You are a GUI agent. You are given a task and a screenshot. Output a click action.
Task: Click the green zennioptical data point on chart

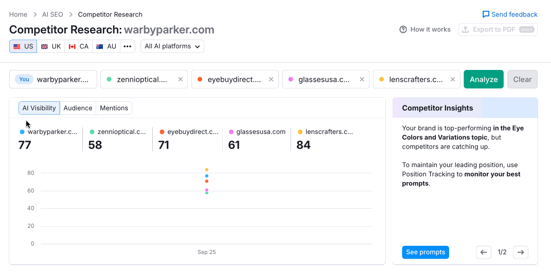(x=207, y=193)
